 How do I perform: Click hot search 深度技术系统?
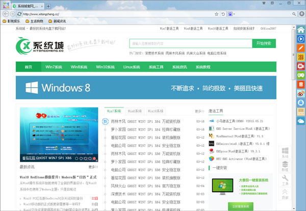[155, 53]
